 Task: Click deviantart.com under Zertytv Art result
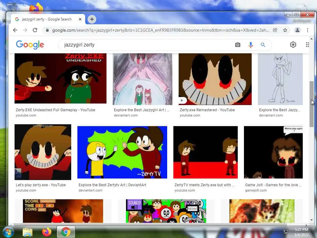pyautogui.click(x=90, y=190)
